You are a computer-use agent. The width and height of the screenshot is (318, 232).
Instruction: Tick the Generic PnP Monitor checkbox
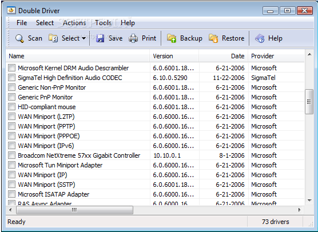pos(11,97)
